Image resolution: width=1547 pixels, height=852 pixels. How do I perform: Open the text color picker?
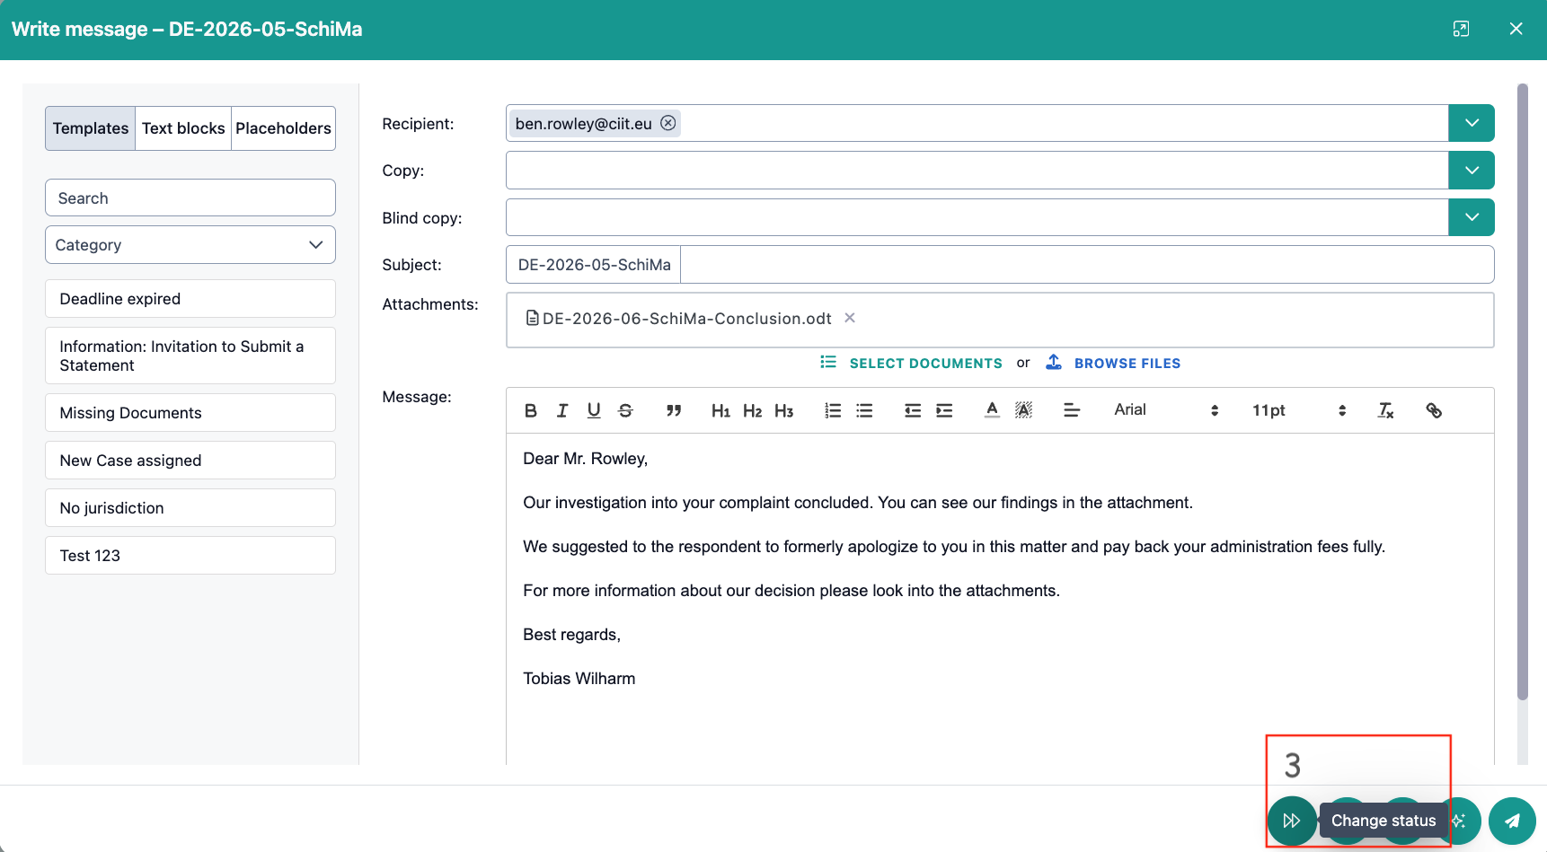(x=992, y=410)
